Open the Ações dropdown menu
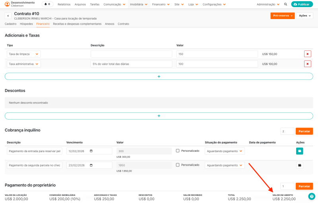This screenshot has height=203, width=318. (304, 16)
